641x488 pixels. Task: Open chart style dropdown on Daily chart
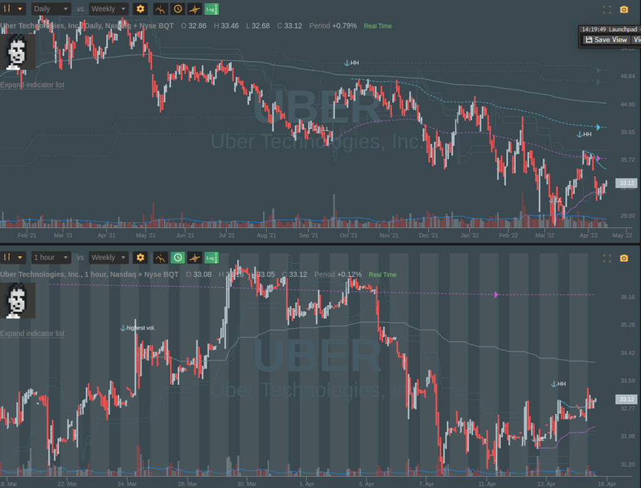(x=13, y=9)
